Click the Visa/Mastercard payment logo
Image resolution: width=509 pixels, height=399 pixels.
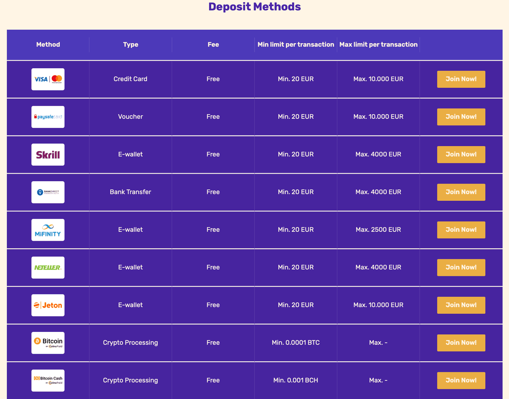(48, 79)
